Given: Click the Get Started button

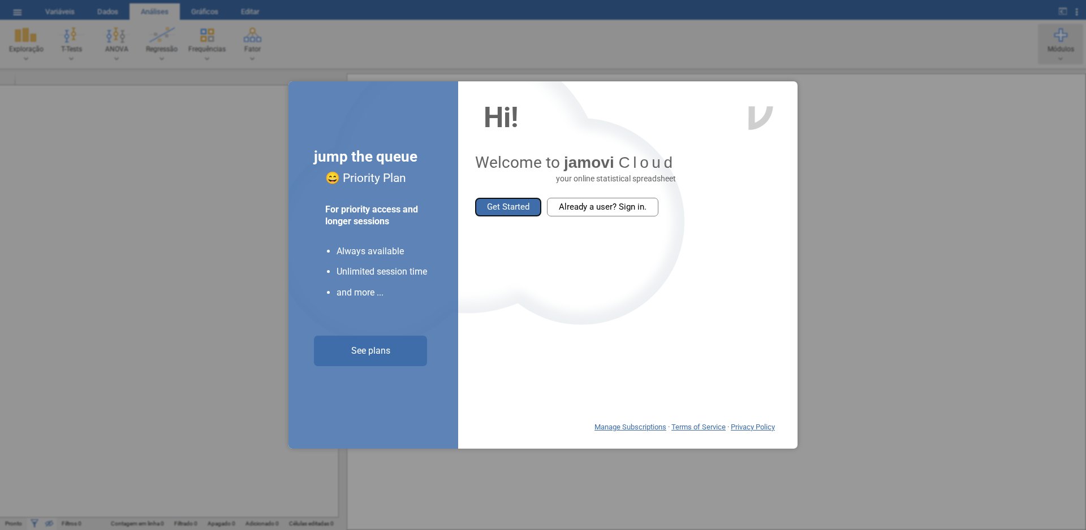Looking at the screenshot, I should click(x=508, y=207).
